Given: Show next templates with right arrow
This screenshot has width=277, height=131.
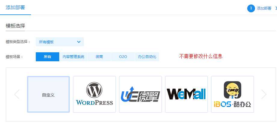Looking at the screenshot, I should pyautogui.click(x=264, y=94).
